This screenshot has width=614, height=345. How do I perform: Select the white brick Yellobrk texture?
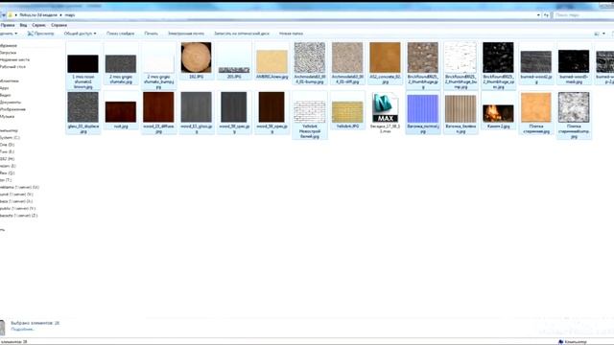(309, 111)
